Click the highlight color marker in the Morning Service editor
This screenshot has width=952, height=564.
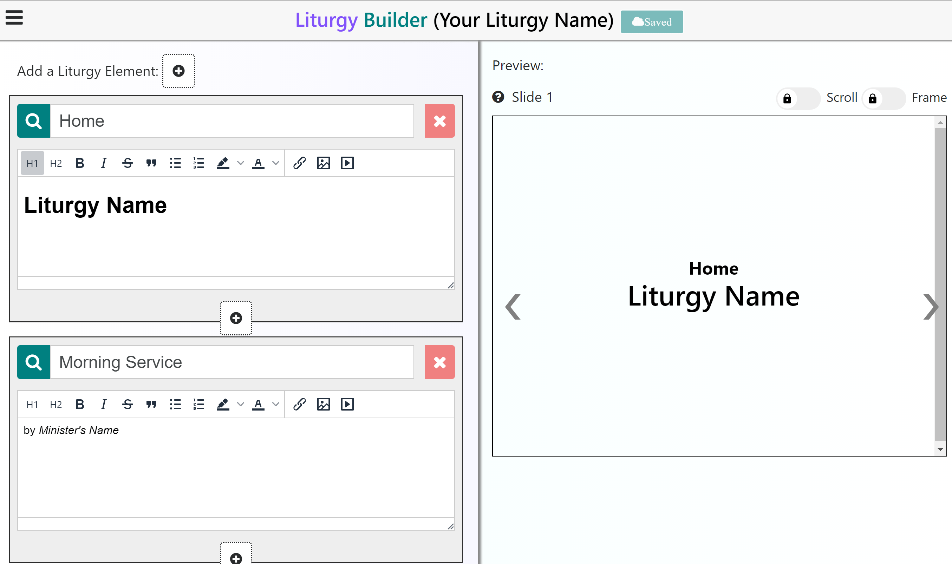(223, 404)
